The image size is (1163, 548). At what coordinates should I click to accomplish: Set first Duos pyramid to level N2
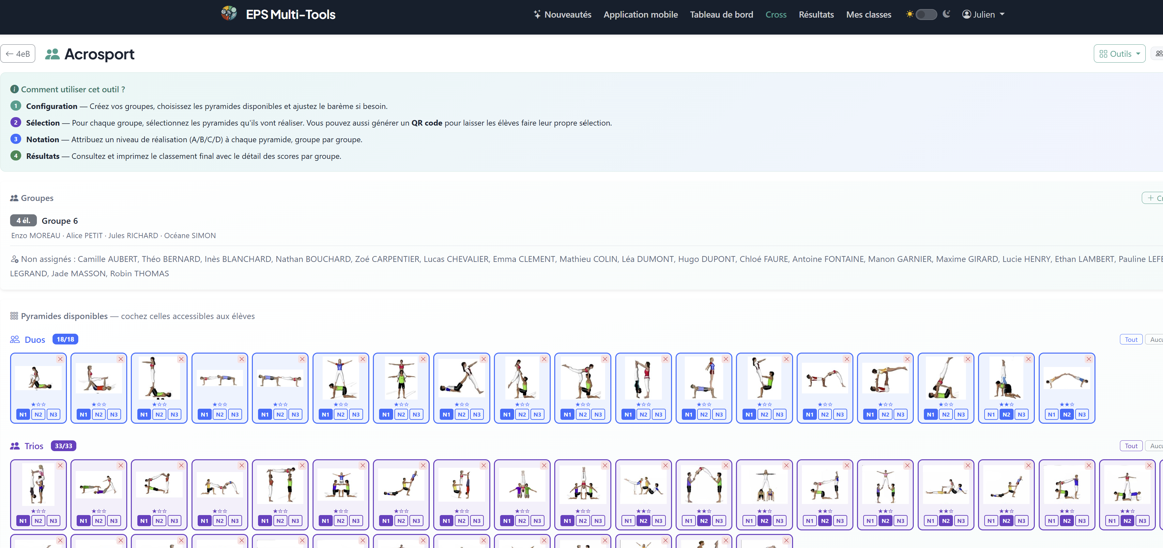click(38, 414)
